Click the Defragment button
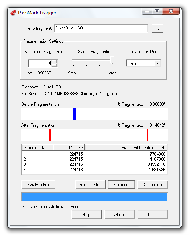 coord(153,185)
